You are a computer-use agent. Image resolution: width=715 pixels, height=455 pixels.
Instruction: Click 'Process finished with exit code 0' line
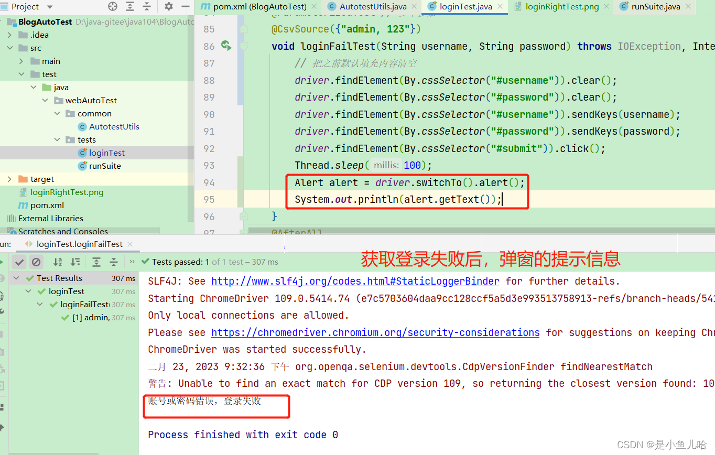243,435
